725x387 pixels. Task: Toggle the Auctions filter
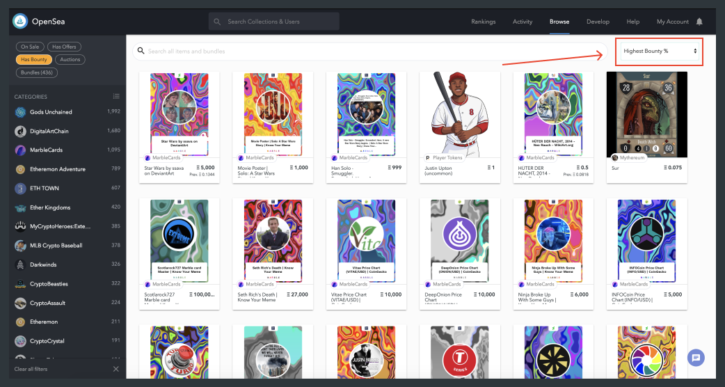click(x=70, y=60)
